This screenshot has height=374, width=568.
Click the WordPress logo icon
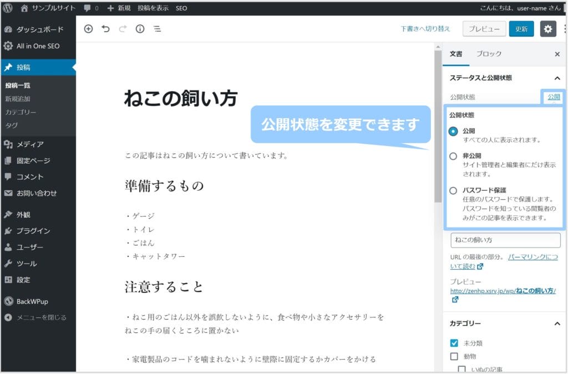tap(8, 8)
